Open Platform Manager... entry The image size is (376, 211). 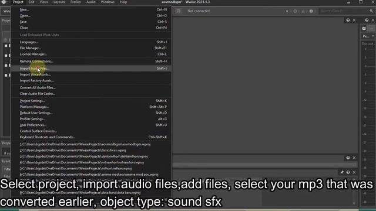(91, 107)
